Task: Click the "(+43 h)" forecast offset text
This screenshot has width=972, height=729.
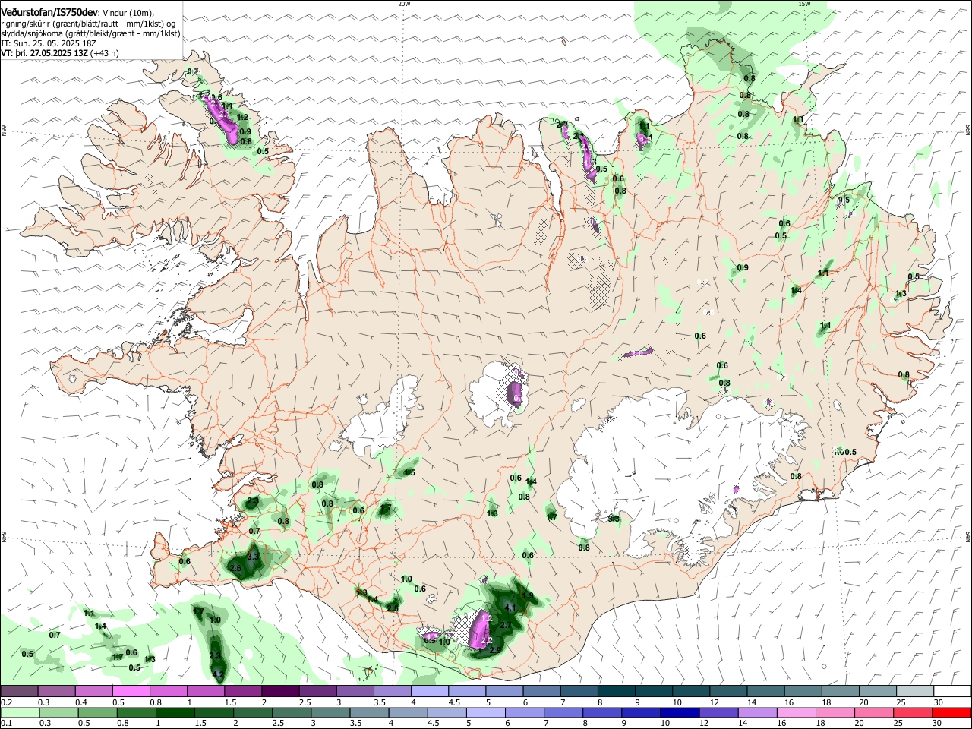Action: [x=105, y=53]
